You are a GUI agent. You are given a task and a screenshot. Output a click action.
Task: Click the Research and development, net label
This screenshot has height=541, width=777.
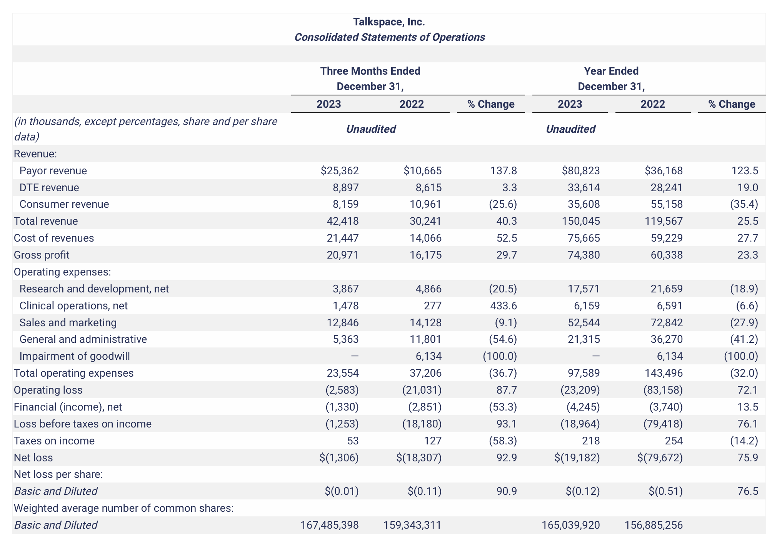[94, 289]
